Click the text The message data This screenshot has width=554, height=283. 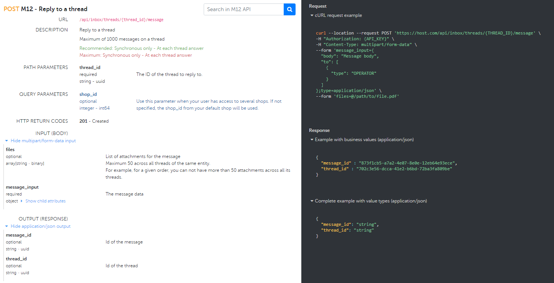pos(124,194)
